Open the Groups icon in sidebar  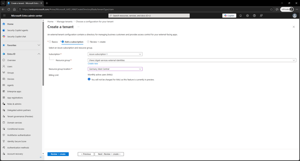[4, 73]
